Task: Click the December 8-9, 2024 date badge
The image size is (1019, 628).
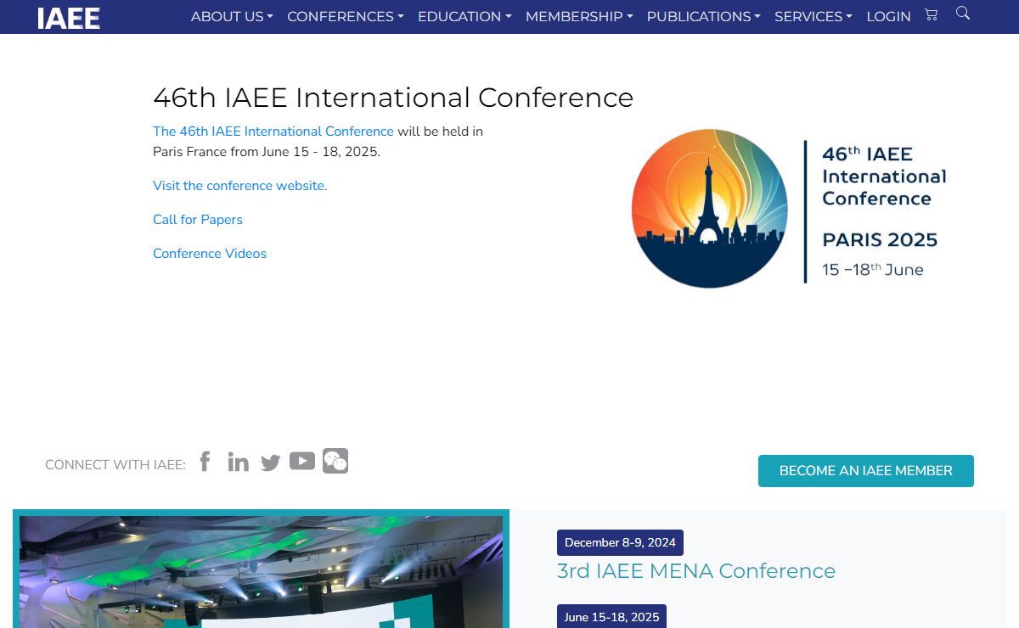Action: coord(620,543)
